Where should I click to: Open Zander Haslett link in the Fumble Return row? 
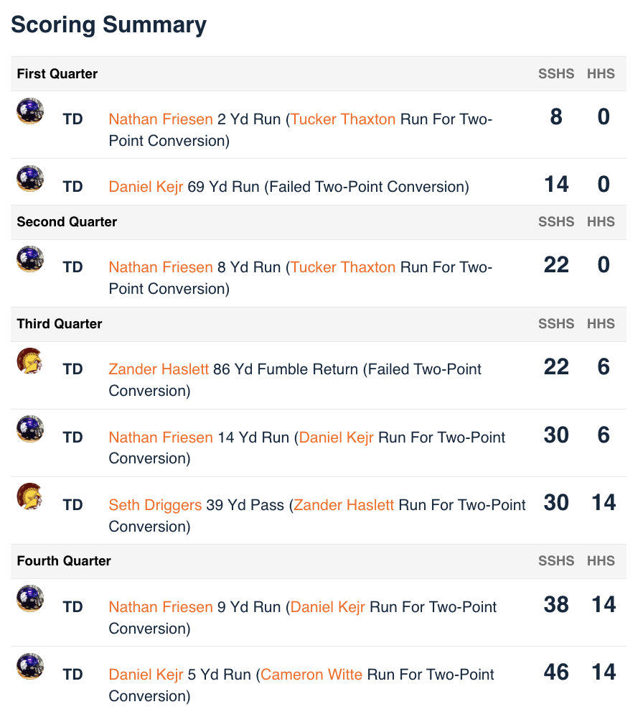coord(159,369)
